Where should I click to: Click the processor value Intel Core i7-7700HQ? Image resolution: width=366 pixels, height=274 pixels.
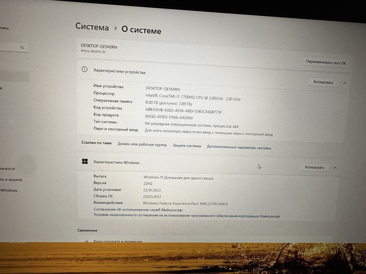[193, 97]
